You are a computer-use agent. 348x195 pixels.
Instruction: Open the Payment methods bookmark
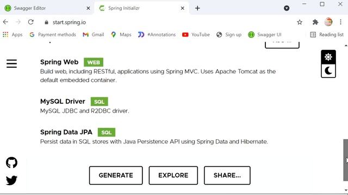click(53, 35)
